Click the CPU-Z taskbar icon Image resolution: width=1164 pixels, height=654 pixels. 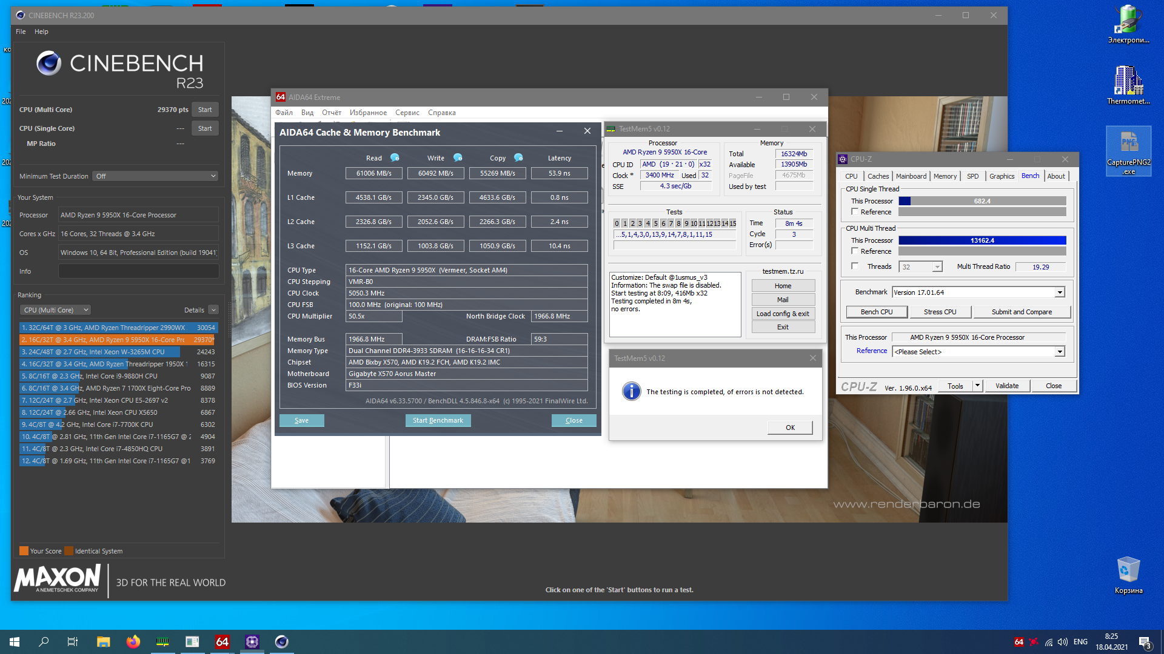pos(252,642)
